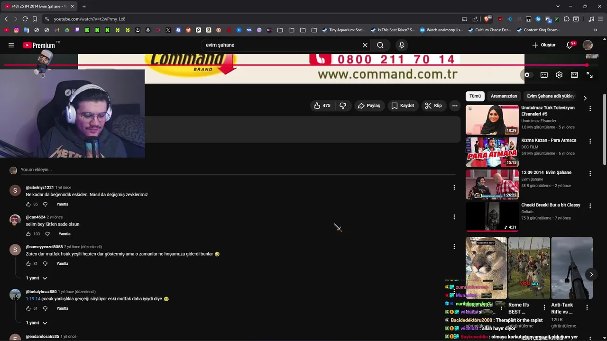Image resolution: width=607 pixels, height=341 pixels.
Task: Toggle autoplay switch in player
Action: (x=527, y=75)
